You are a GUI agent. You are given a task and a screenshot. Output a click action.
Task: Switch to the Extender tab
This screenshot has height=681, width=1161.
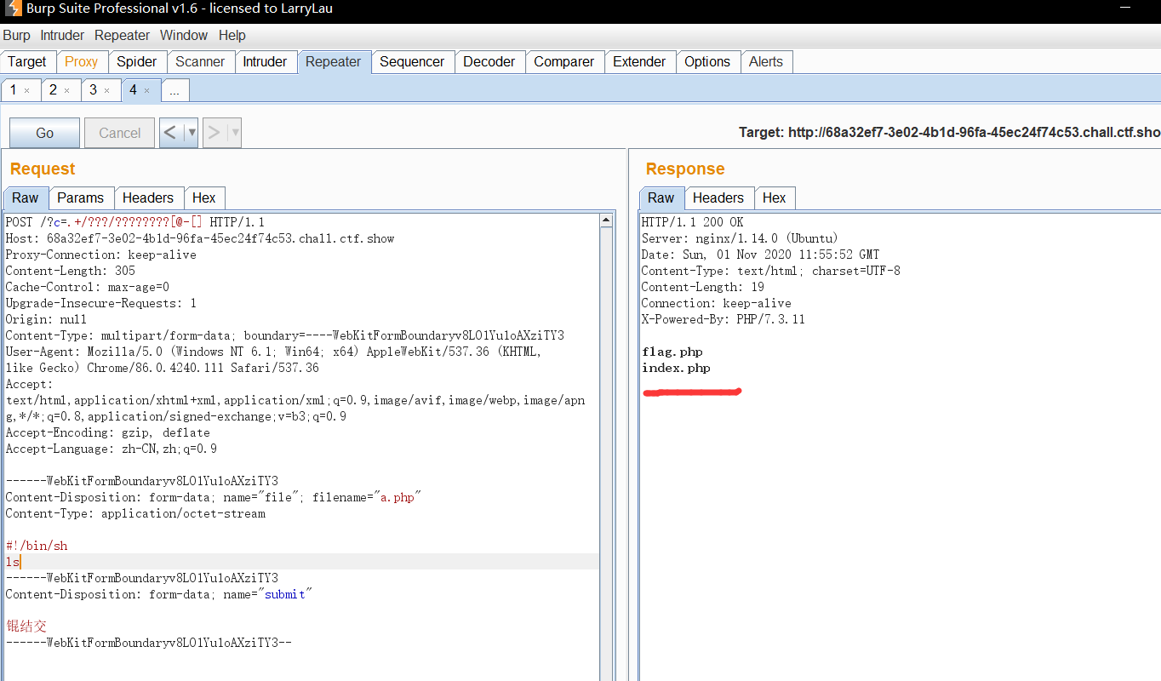click(x=639, y=62)
